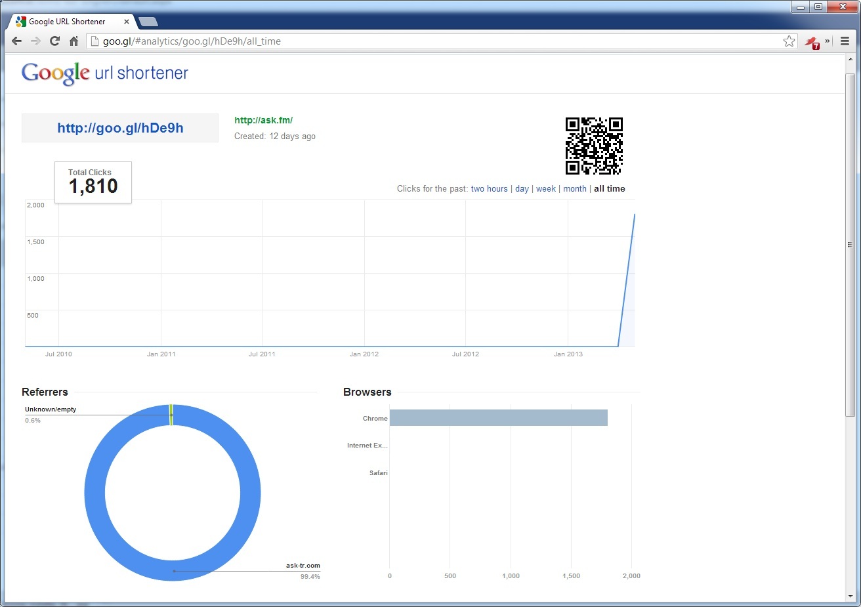Reload the page with refresh icon

pos(55,41)
